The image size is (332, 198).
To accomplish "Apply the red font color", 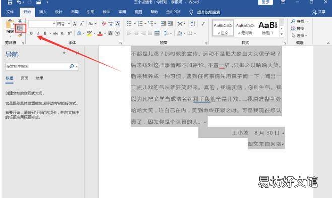I will pos(100,33).
